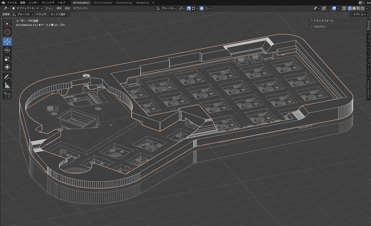Viewport: 371px width, 226px height.
Task: Open header グローバル orientation dropdown
Action: click(167, 8)
